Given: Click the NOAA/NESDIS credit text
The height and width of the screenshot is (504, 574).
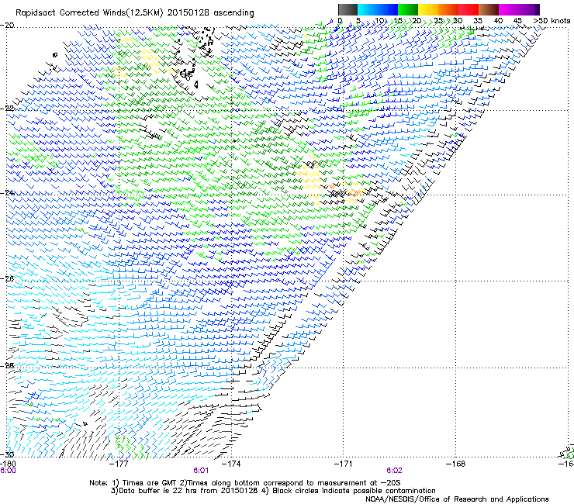Looking at the screenshot, I should coord(457,499).
